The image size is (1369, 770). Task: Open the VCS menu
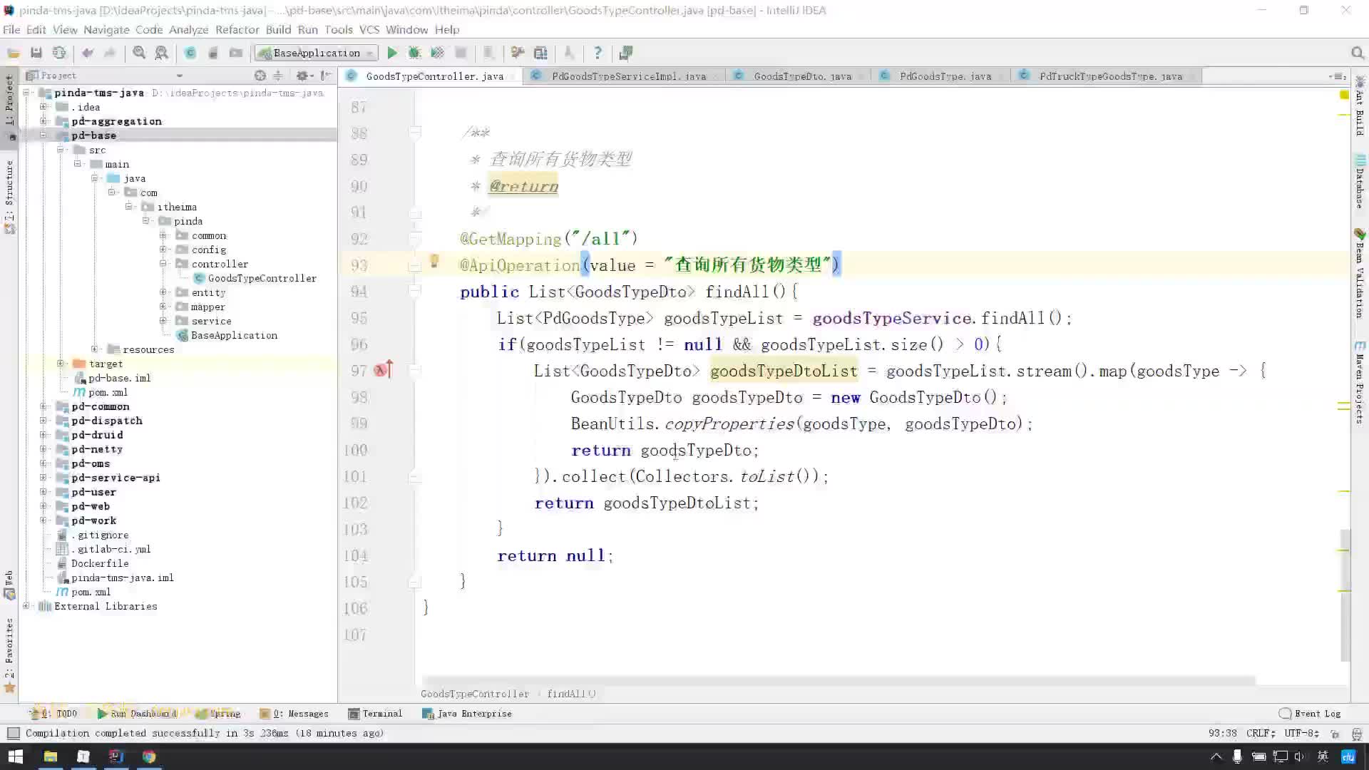(x=369, y=29)
